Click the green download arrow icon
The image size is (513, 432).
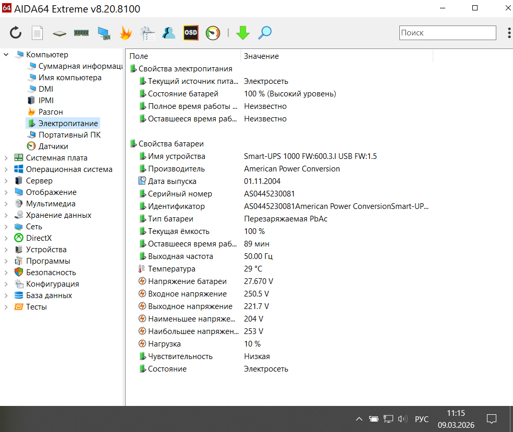point(243,33)
